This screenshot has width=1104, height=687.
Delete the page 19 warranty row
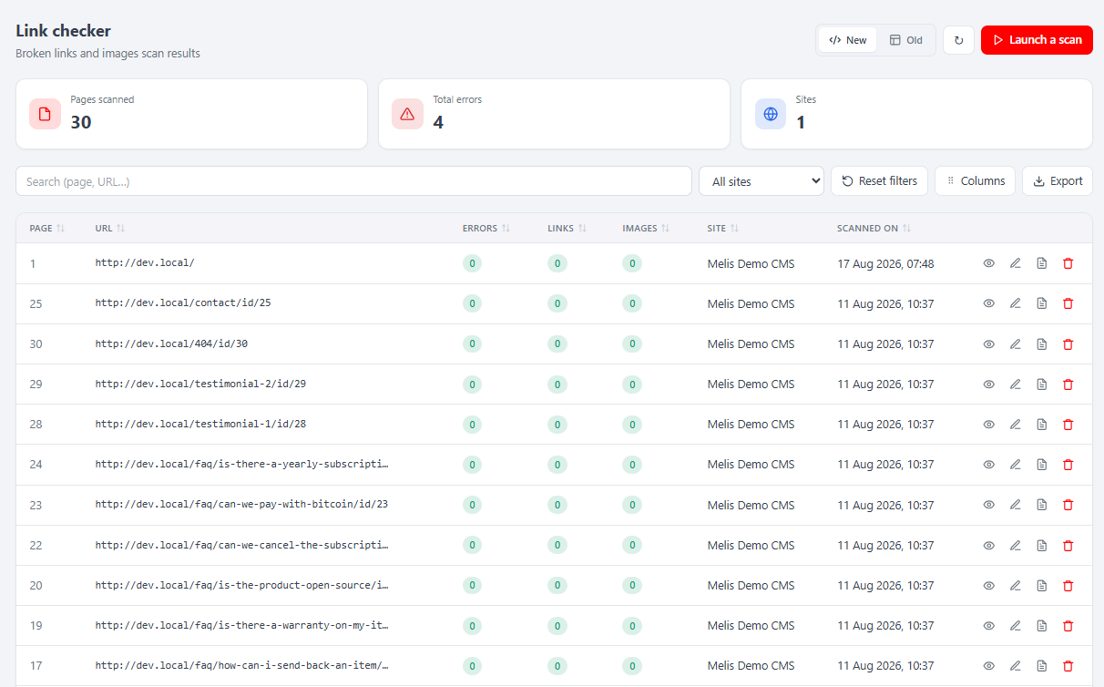[x=1068, y=626]
